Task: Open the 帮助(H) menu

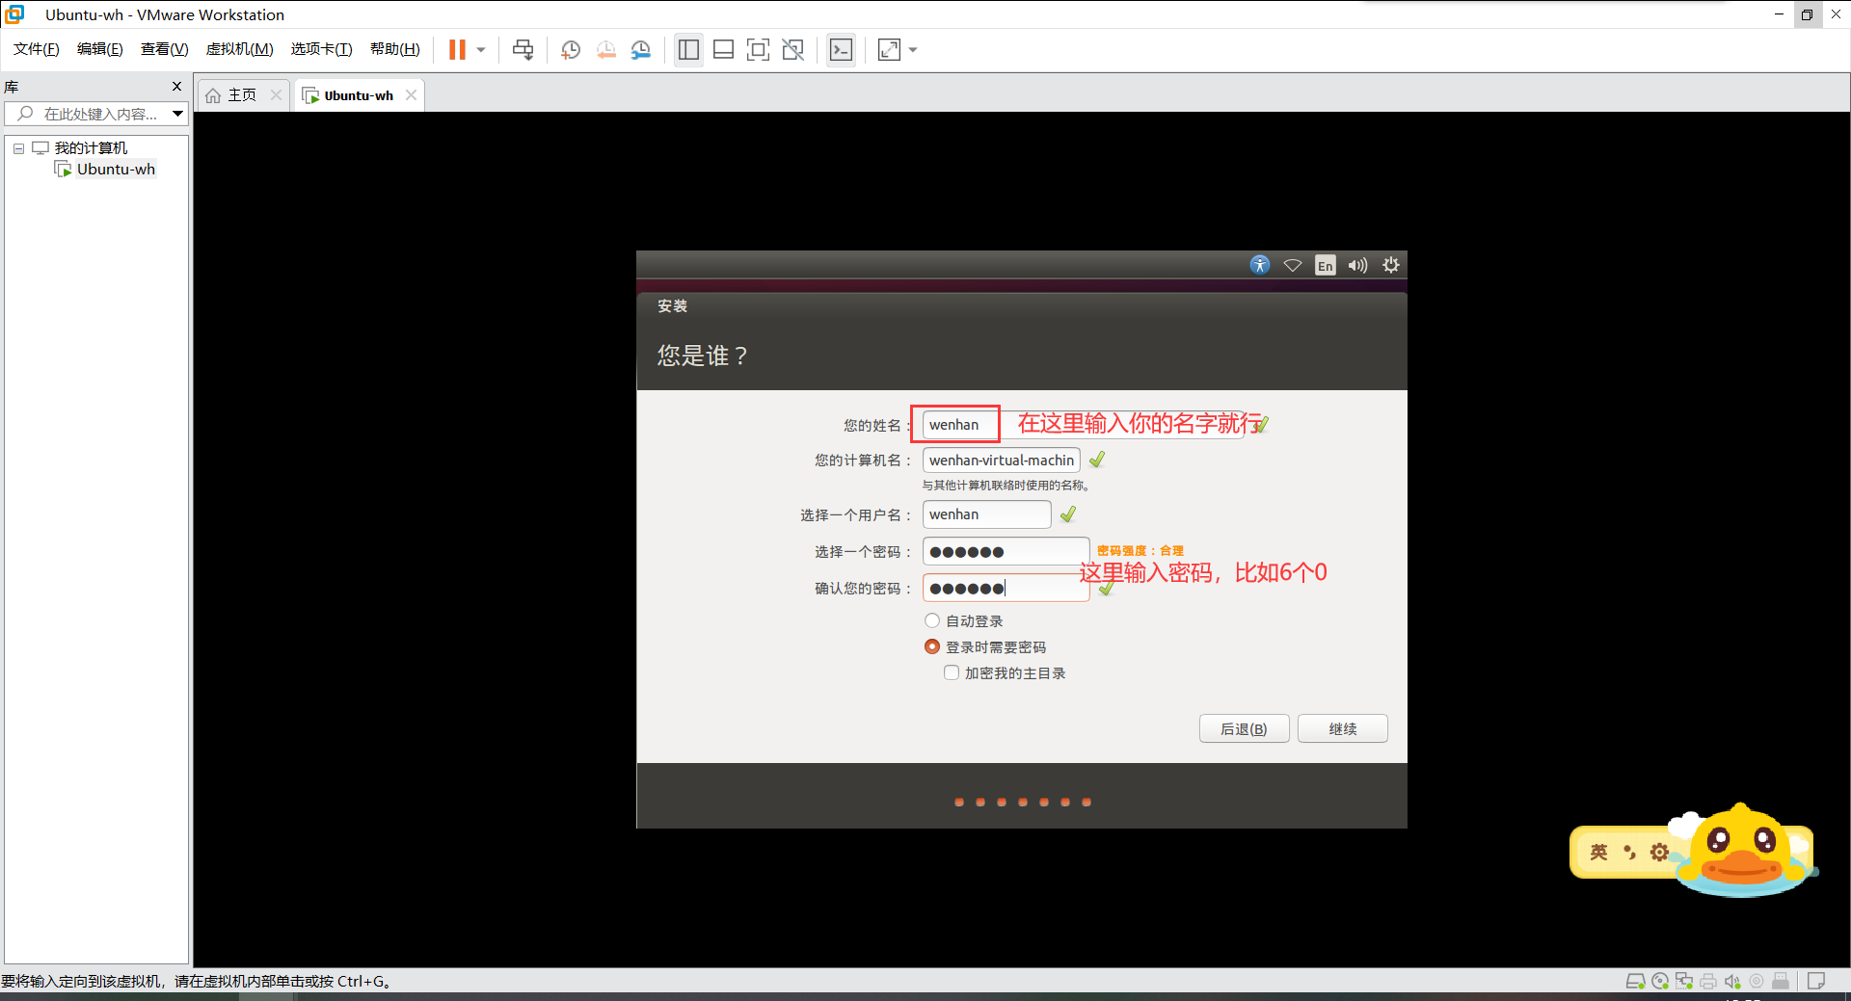Action: pos(394,49)
